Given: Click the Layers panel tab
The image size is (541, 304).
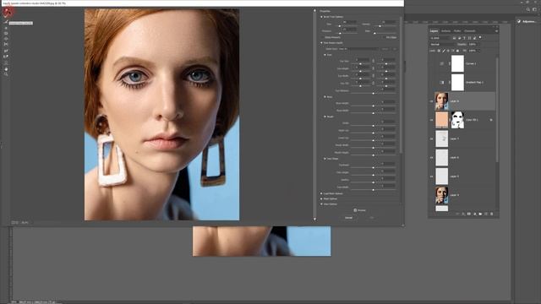Looking at the screenshot, I should tap(434, 31).
